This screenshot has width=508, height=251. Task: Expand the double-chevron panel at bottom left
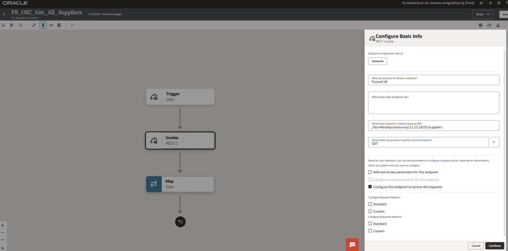click(2, 248)
